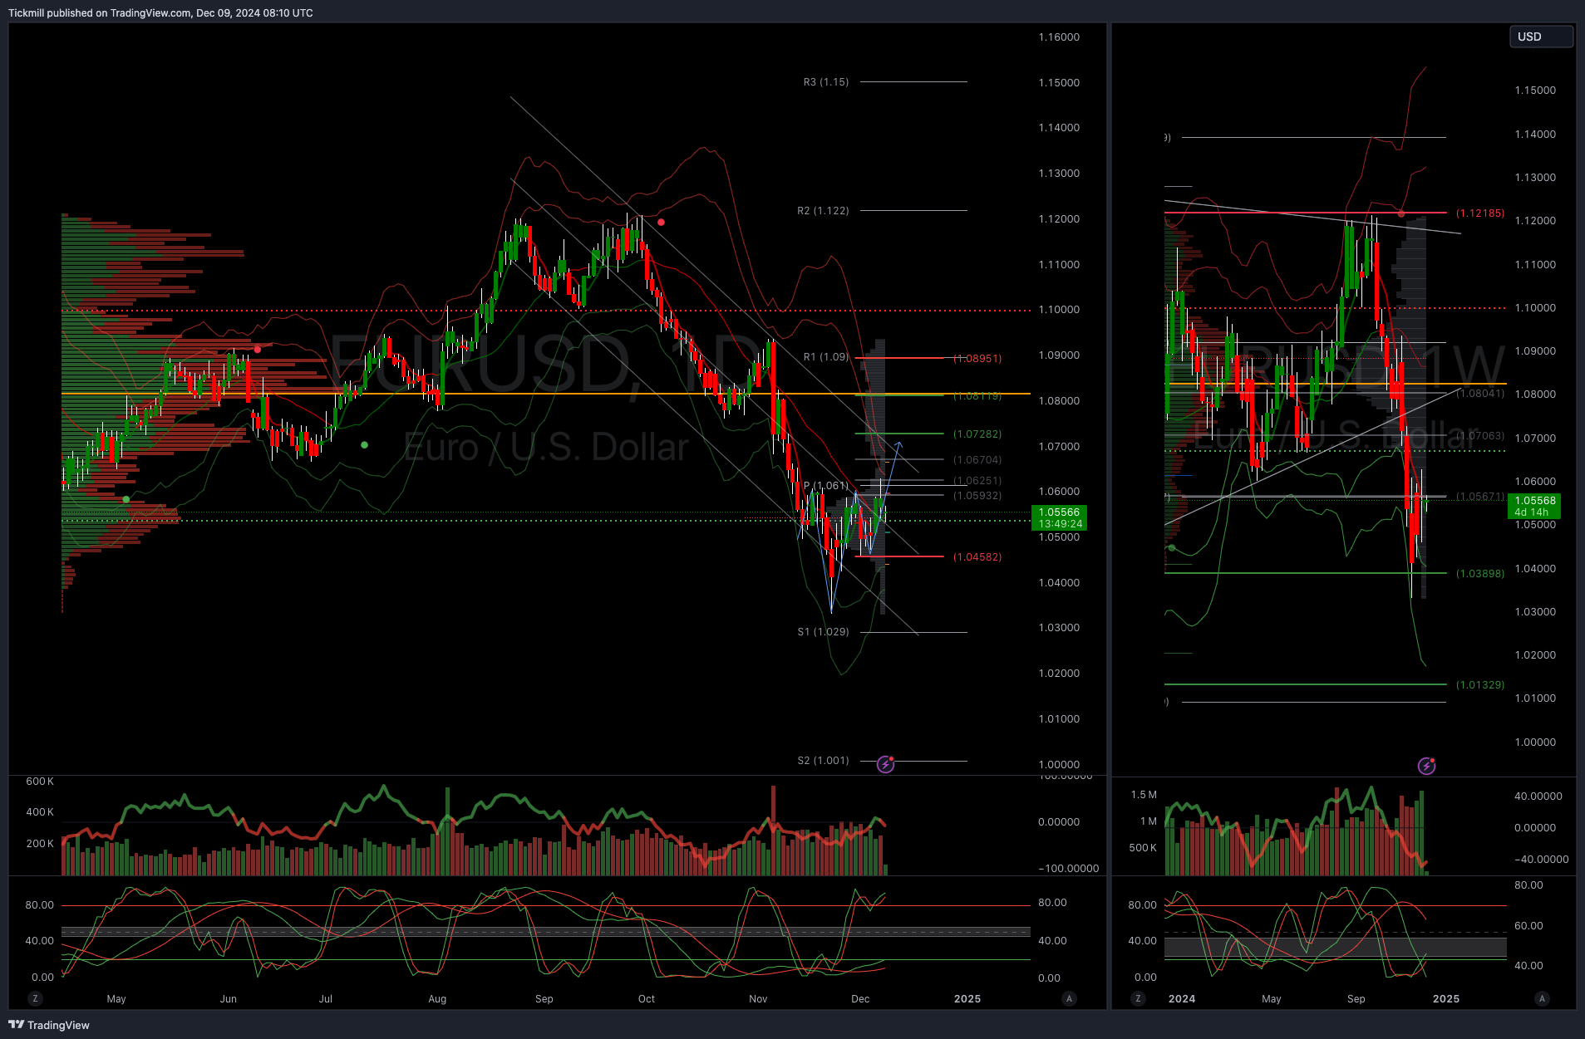The width and height of the screenshot is (1585, 1039).
Task: Select the 1.05566 current price label
Action: 1059,517
